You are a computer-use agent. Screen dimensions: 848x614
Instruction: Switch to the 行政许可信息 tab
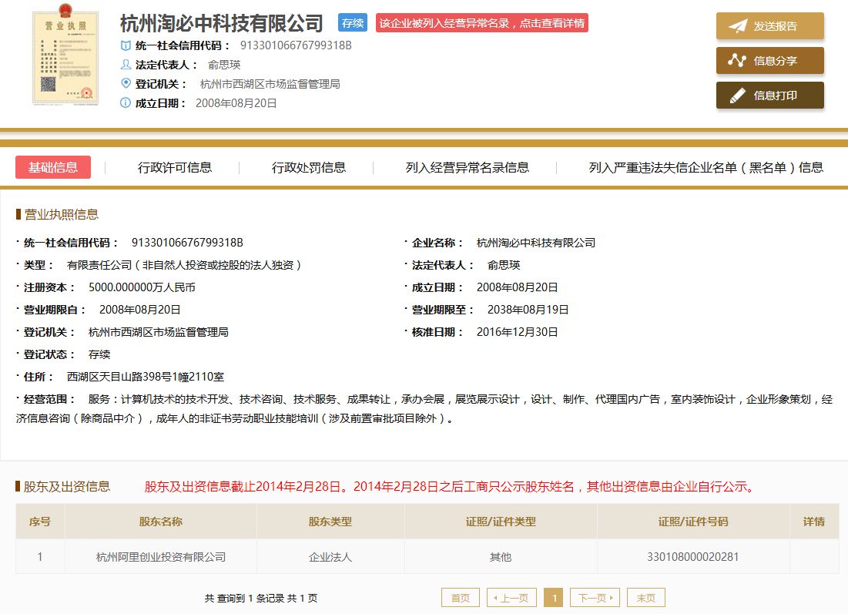(x=175, y=168)
